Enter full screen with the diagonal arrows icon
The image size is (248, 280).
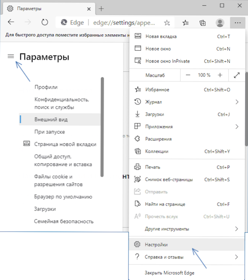click(x=236, y=75)
